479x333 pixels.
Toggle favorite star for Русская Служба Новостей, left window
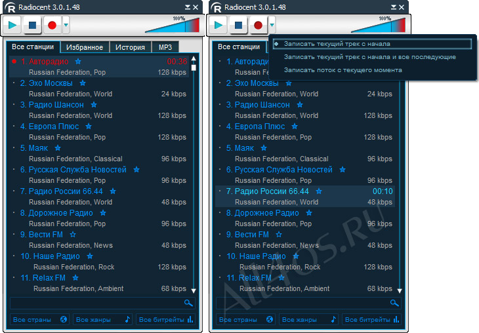click(136, 169)
